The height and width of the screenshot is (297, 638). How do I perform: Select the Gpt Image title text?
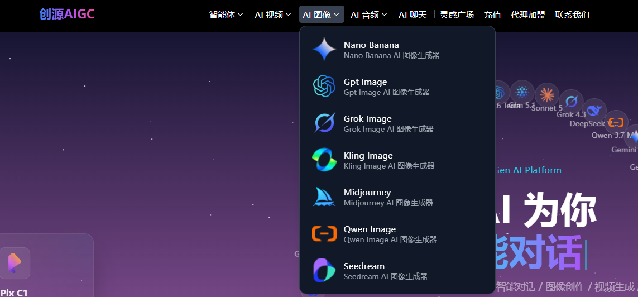tap(366, 82)
